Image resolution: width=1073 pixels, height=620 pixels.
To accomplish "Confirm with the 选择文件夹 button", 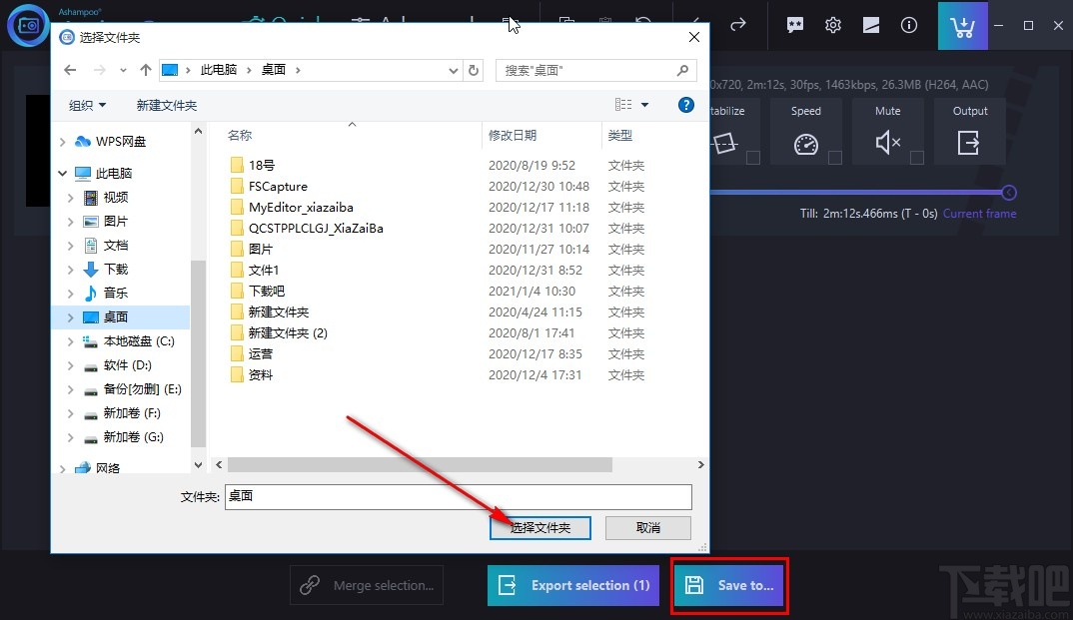I will 539,527.
